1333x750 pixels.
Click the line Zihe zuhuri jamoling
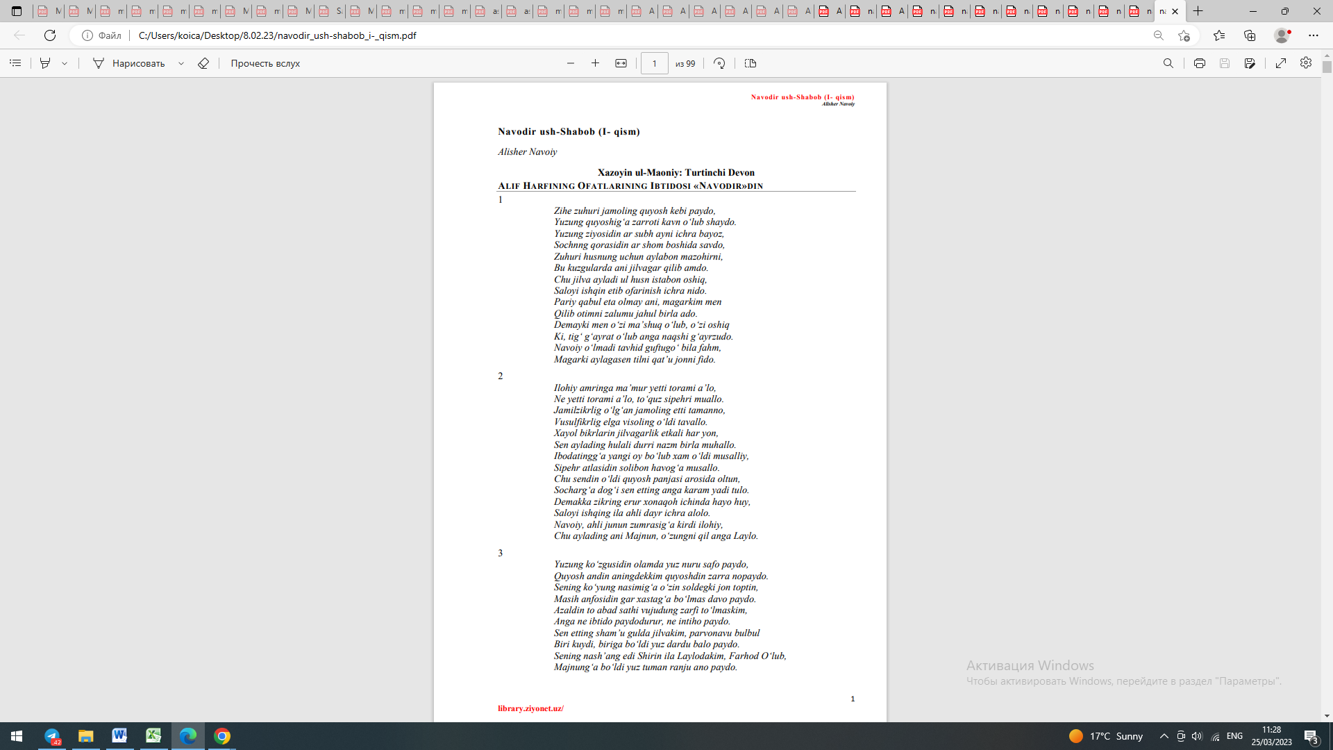tap(635, 210)
